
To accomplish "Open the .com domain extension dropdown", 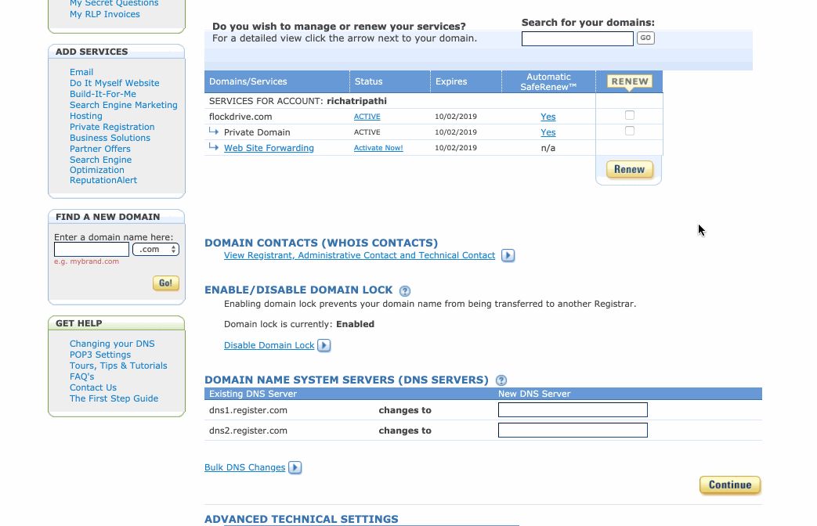I will pos(156,250).
